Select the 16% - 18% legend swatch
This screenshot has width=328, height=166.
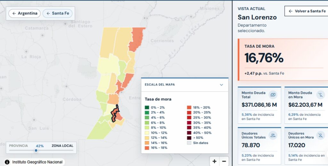click(147, 148)
